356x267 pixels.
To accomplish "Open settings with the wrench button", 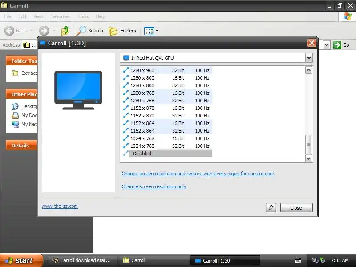I will tap(271, 207).
